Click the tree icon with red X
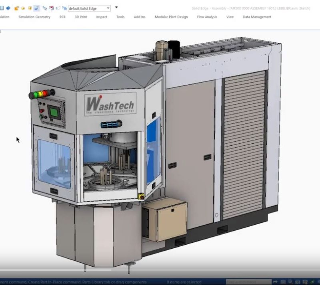Viewport: 320px width, 285px height. coord(52,8)
